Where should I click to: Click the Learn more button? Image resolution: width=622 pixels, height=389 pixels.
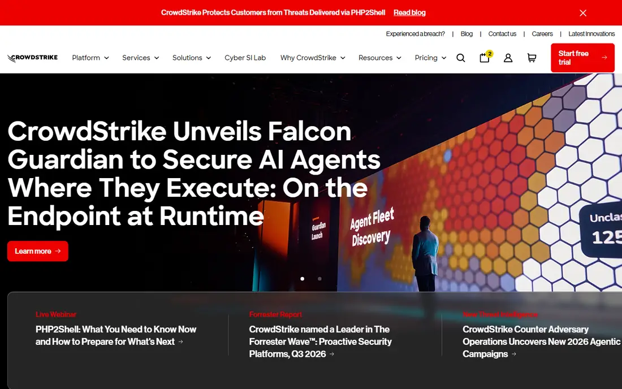(38, 251)
